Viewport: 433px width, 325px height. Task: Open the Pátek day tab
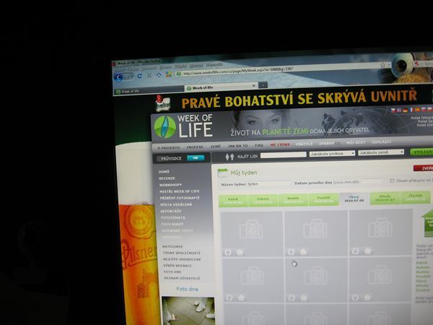[x=233, y=201]
